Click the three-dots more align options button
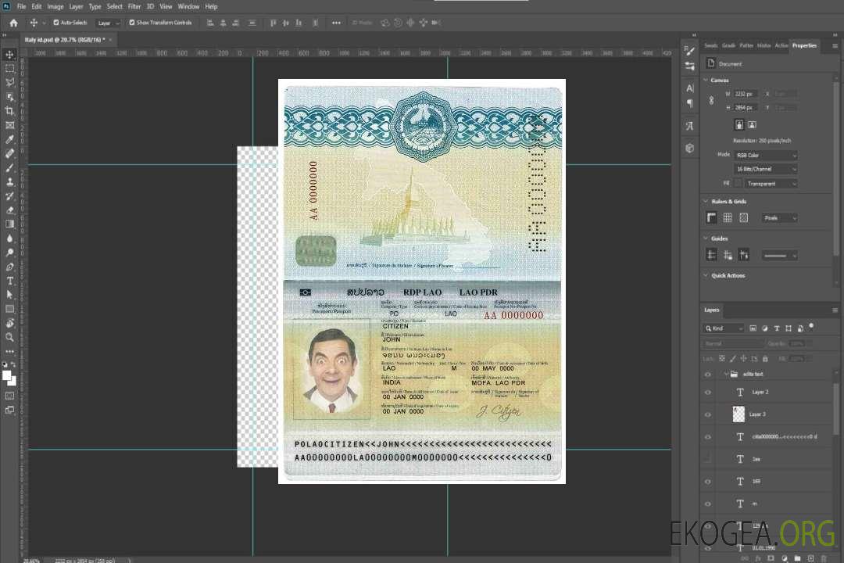This screenshot has width=844, height=563. [336, 23]
